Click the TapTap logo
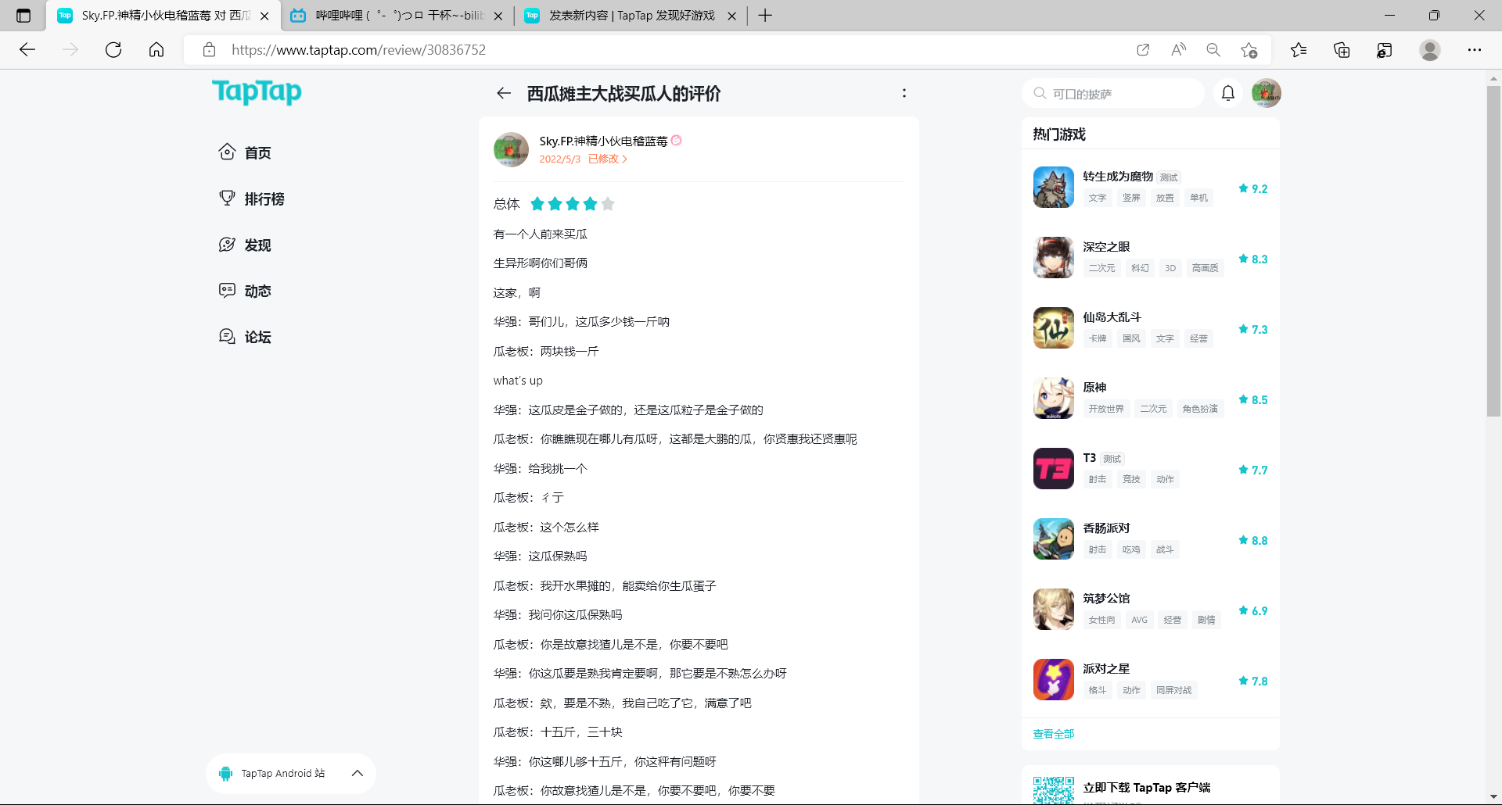 257,92
